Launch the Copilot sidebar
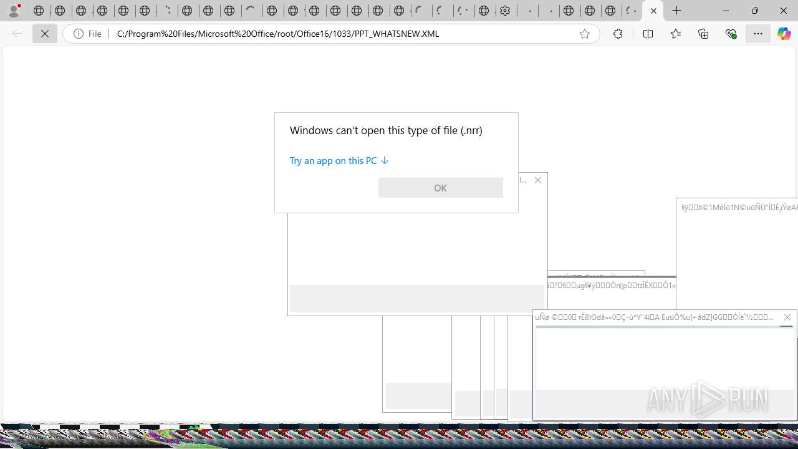The image size is (798, 449). point(784,34)
